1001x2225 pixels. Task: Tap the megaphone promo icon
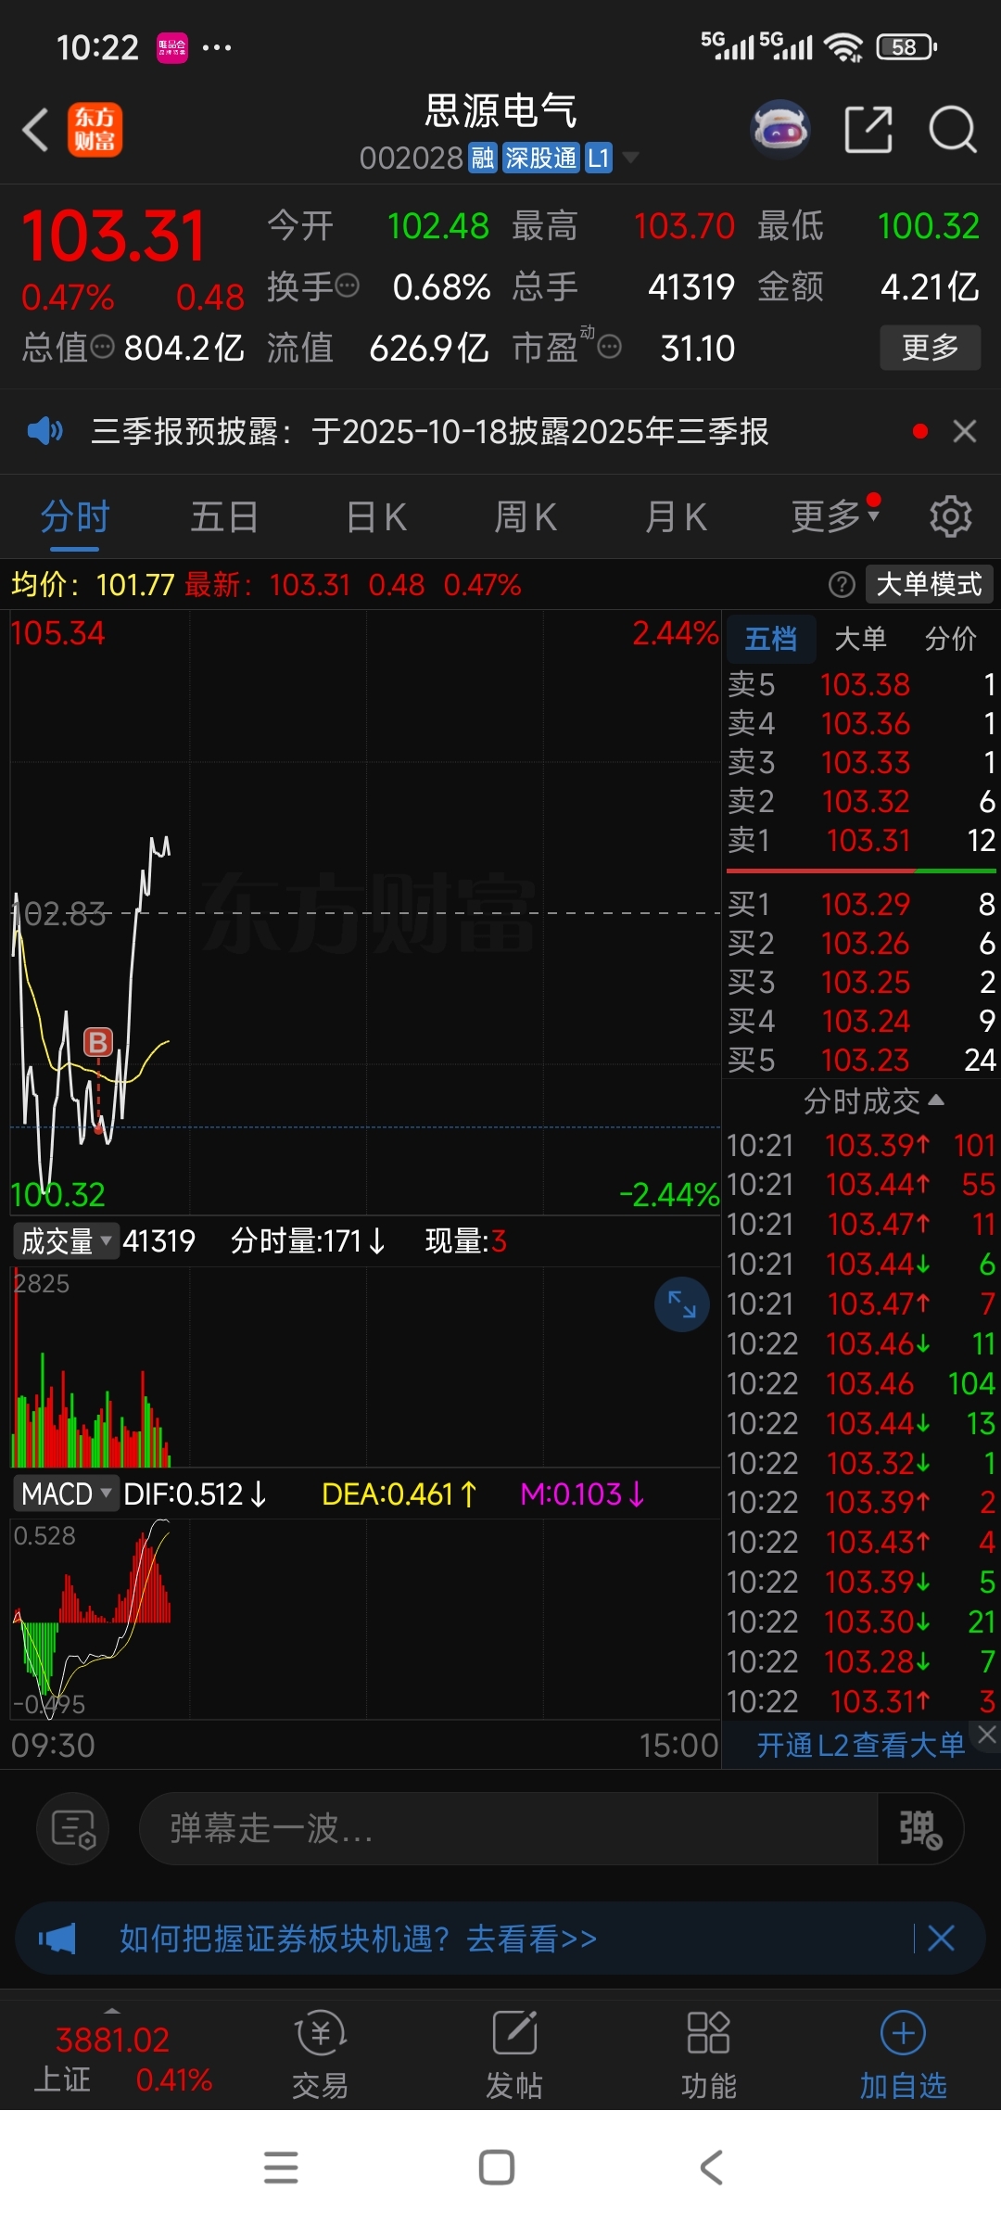click(57, 1939)
